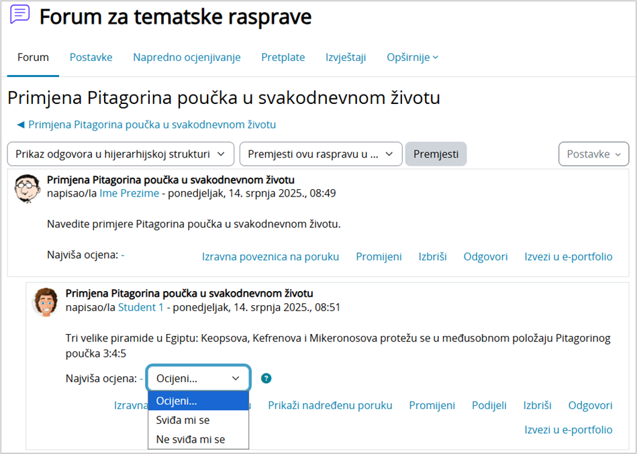This screenshot has width=637, height=454.
Task: Switch to the Napredno ocjenjivanje tab
Action: 185,57
